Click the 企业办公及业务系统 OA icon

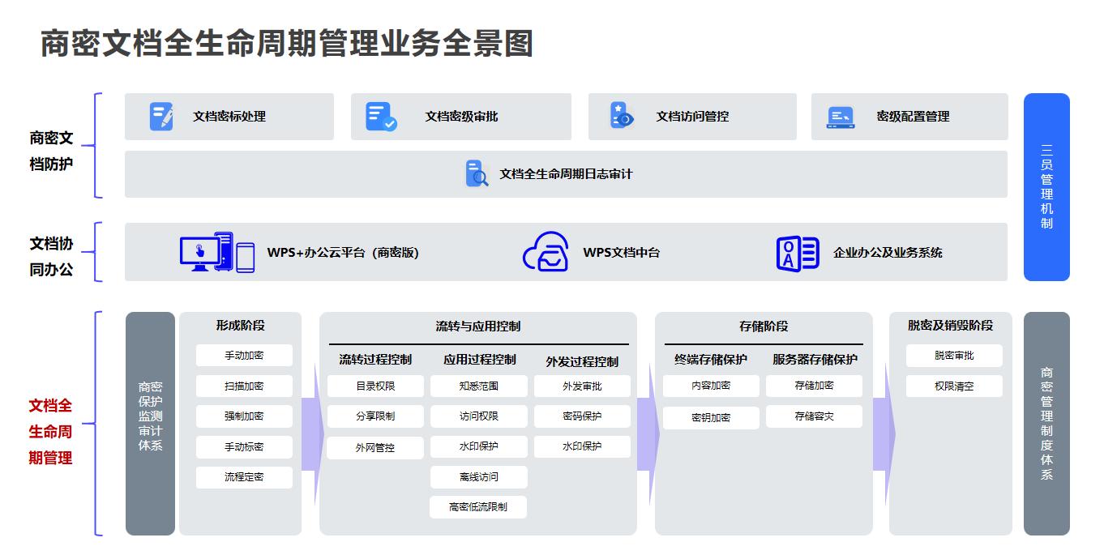tap(797, 253)
